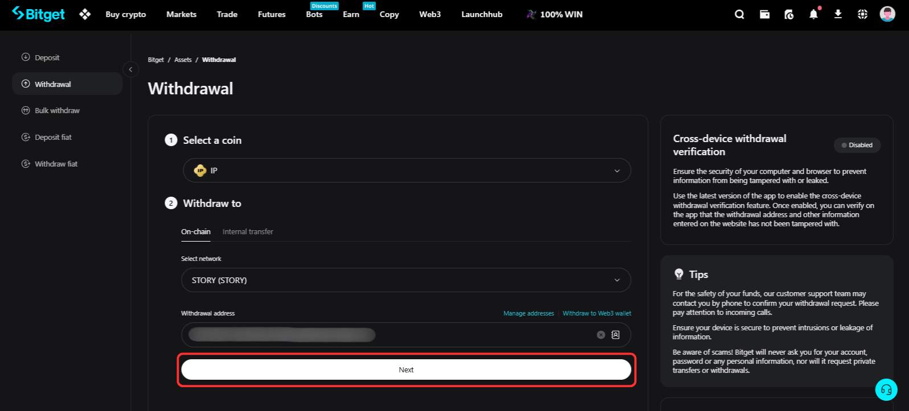Toggle the Disabled cross-device verification badge
Screen dimensions: 909x411
point(857,145)
